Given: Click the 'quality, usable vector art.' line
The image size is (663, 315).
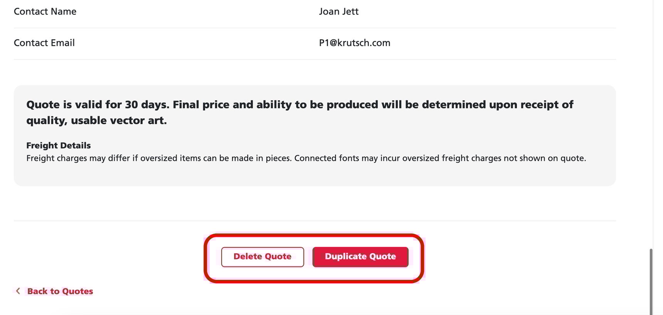Looking at the screenshot, I should pos(96,121).
